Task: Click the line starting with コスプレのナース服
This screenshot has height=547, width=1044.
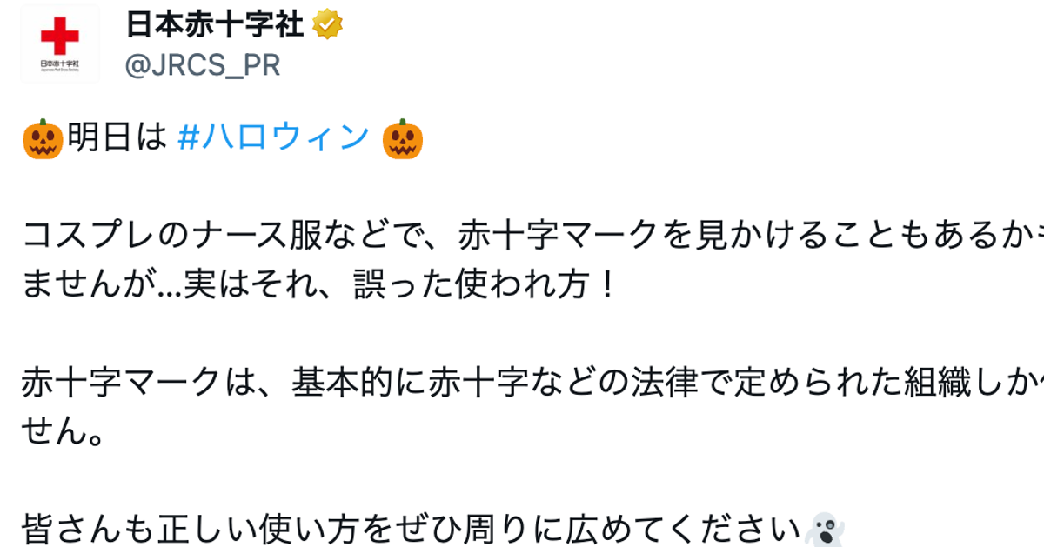Action: tap(532, 235)
